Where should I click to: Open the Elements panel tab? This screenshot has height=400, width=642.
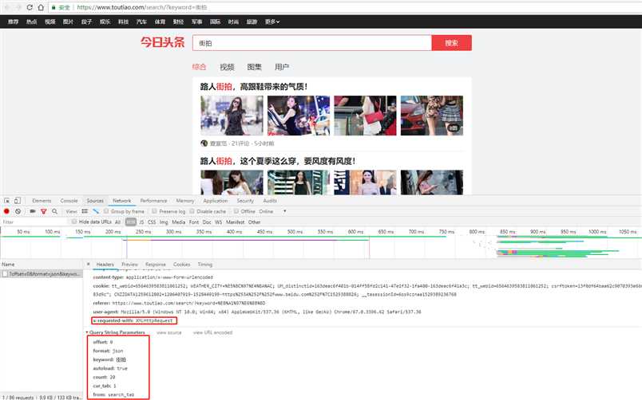(x=42, y=201)
